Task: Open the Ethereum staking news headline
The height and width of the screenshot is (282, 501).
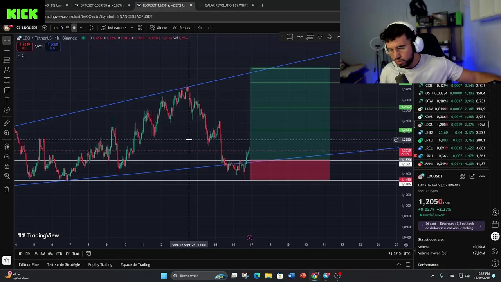Action: click(x=452, y=226)
